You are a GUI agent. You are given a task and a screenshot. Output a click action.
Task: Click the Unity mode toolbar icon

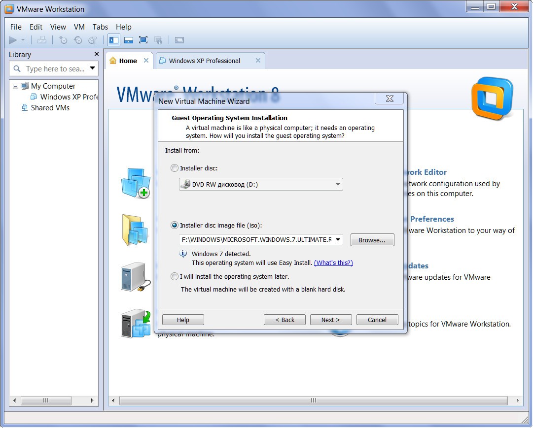click(x=158, y=40)
